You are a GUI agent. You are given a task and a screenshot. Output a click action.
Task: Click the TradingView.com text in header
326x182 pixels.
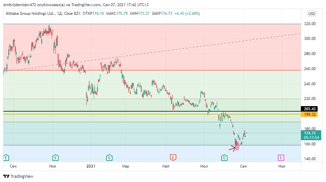pyautogui.click(x=86, y=5)
